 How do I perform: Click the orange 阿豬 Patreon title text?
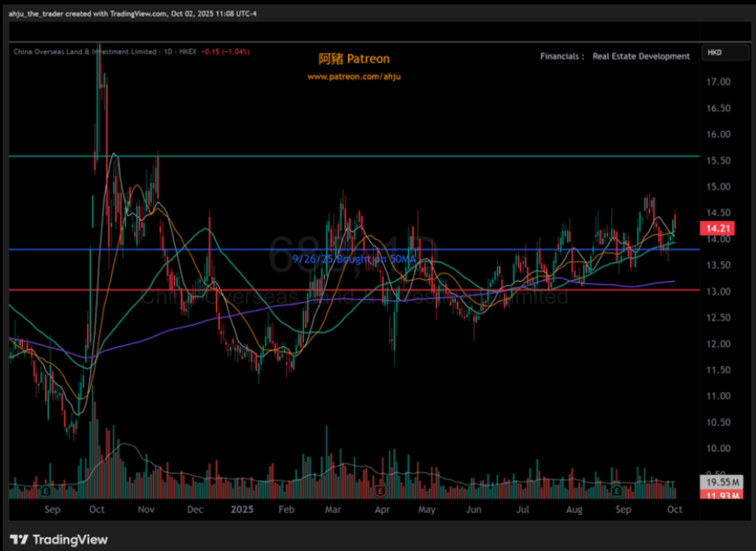354,59
